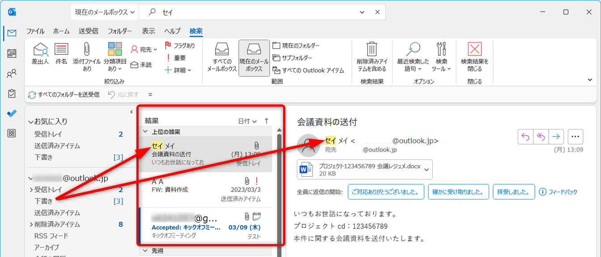Open the ホーム ribbon tab
The width and height of the screenshot is (601, 257).
61,31
